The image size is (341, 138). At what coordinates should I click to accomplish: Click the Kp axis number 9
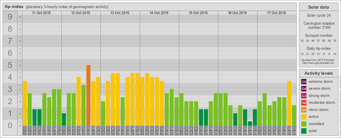click(10, 17)
